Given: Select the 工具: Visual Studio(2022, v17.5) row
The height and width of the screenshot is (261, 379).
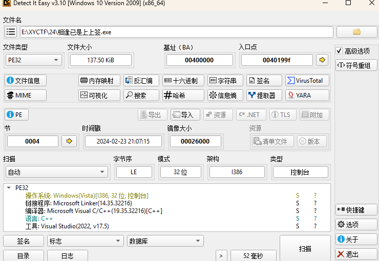Looking at the screenshot, I should [167, 226].
